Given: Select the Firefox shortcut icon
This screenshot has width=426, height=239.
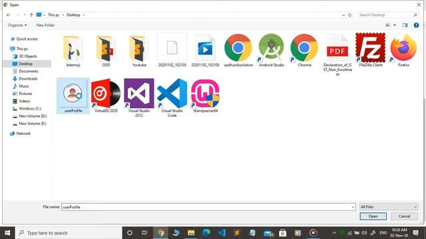Looking at the screenshot, I should click(403, 51).
